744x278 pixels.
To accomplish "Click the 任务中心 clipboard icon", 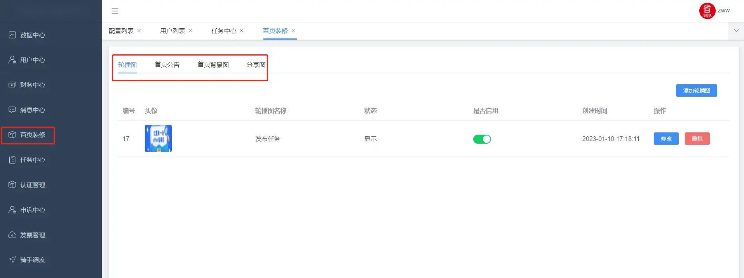I will pyautogui.click(x=12, y=160).
